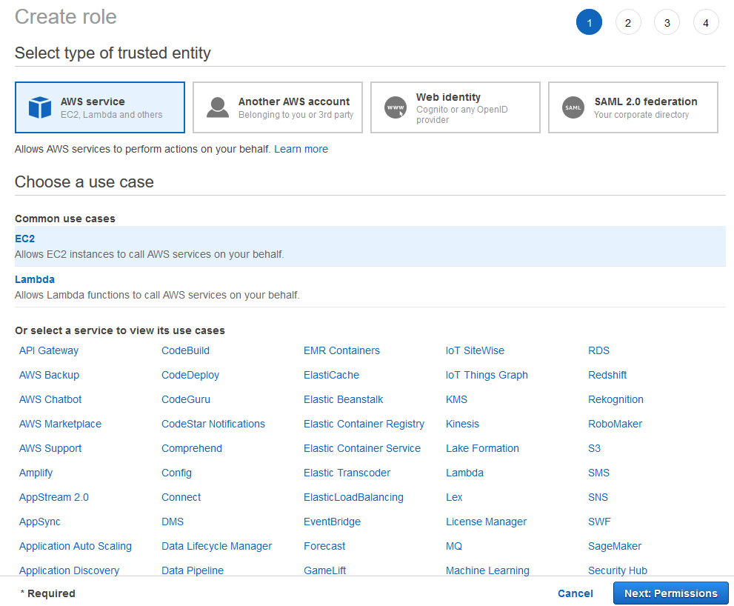The height and width of the screenshot is (606, 734).
Task: Select Forecast service
Action: [324, 545]
